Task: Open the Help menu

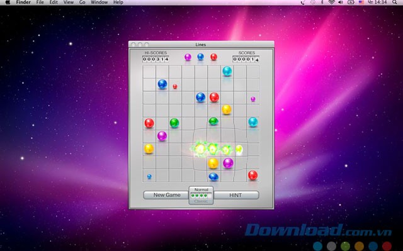Action: pyautogui.click(x=118, y=3)
